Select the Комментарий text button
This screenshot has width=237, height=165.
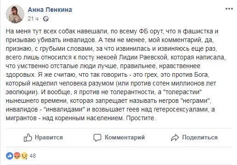125,137
